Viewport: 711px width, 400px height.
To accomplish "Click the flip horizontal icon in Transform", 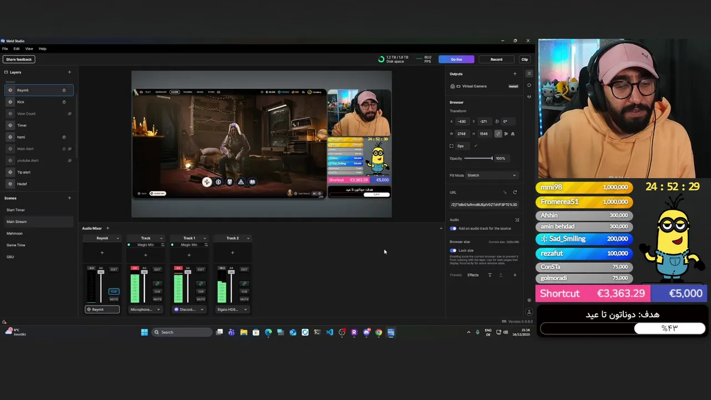I will [506, 133].
